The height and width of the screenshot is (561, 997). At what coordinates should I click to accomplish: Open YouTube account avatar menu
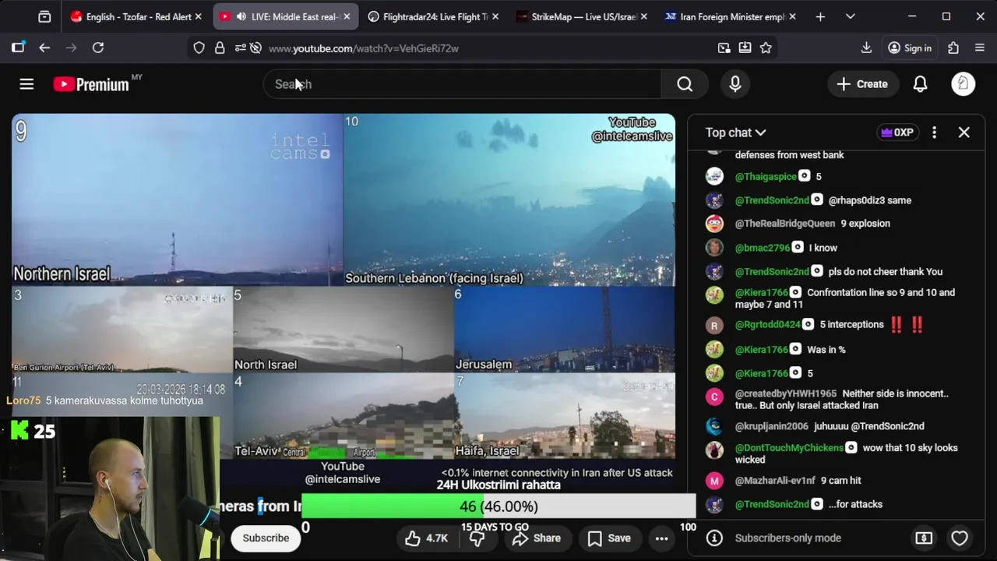pos(964,84)
